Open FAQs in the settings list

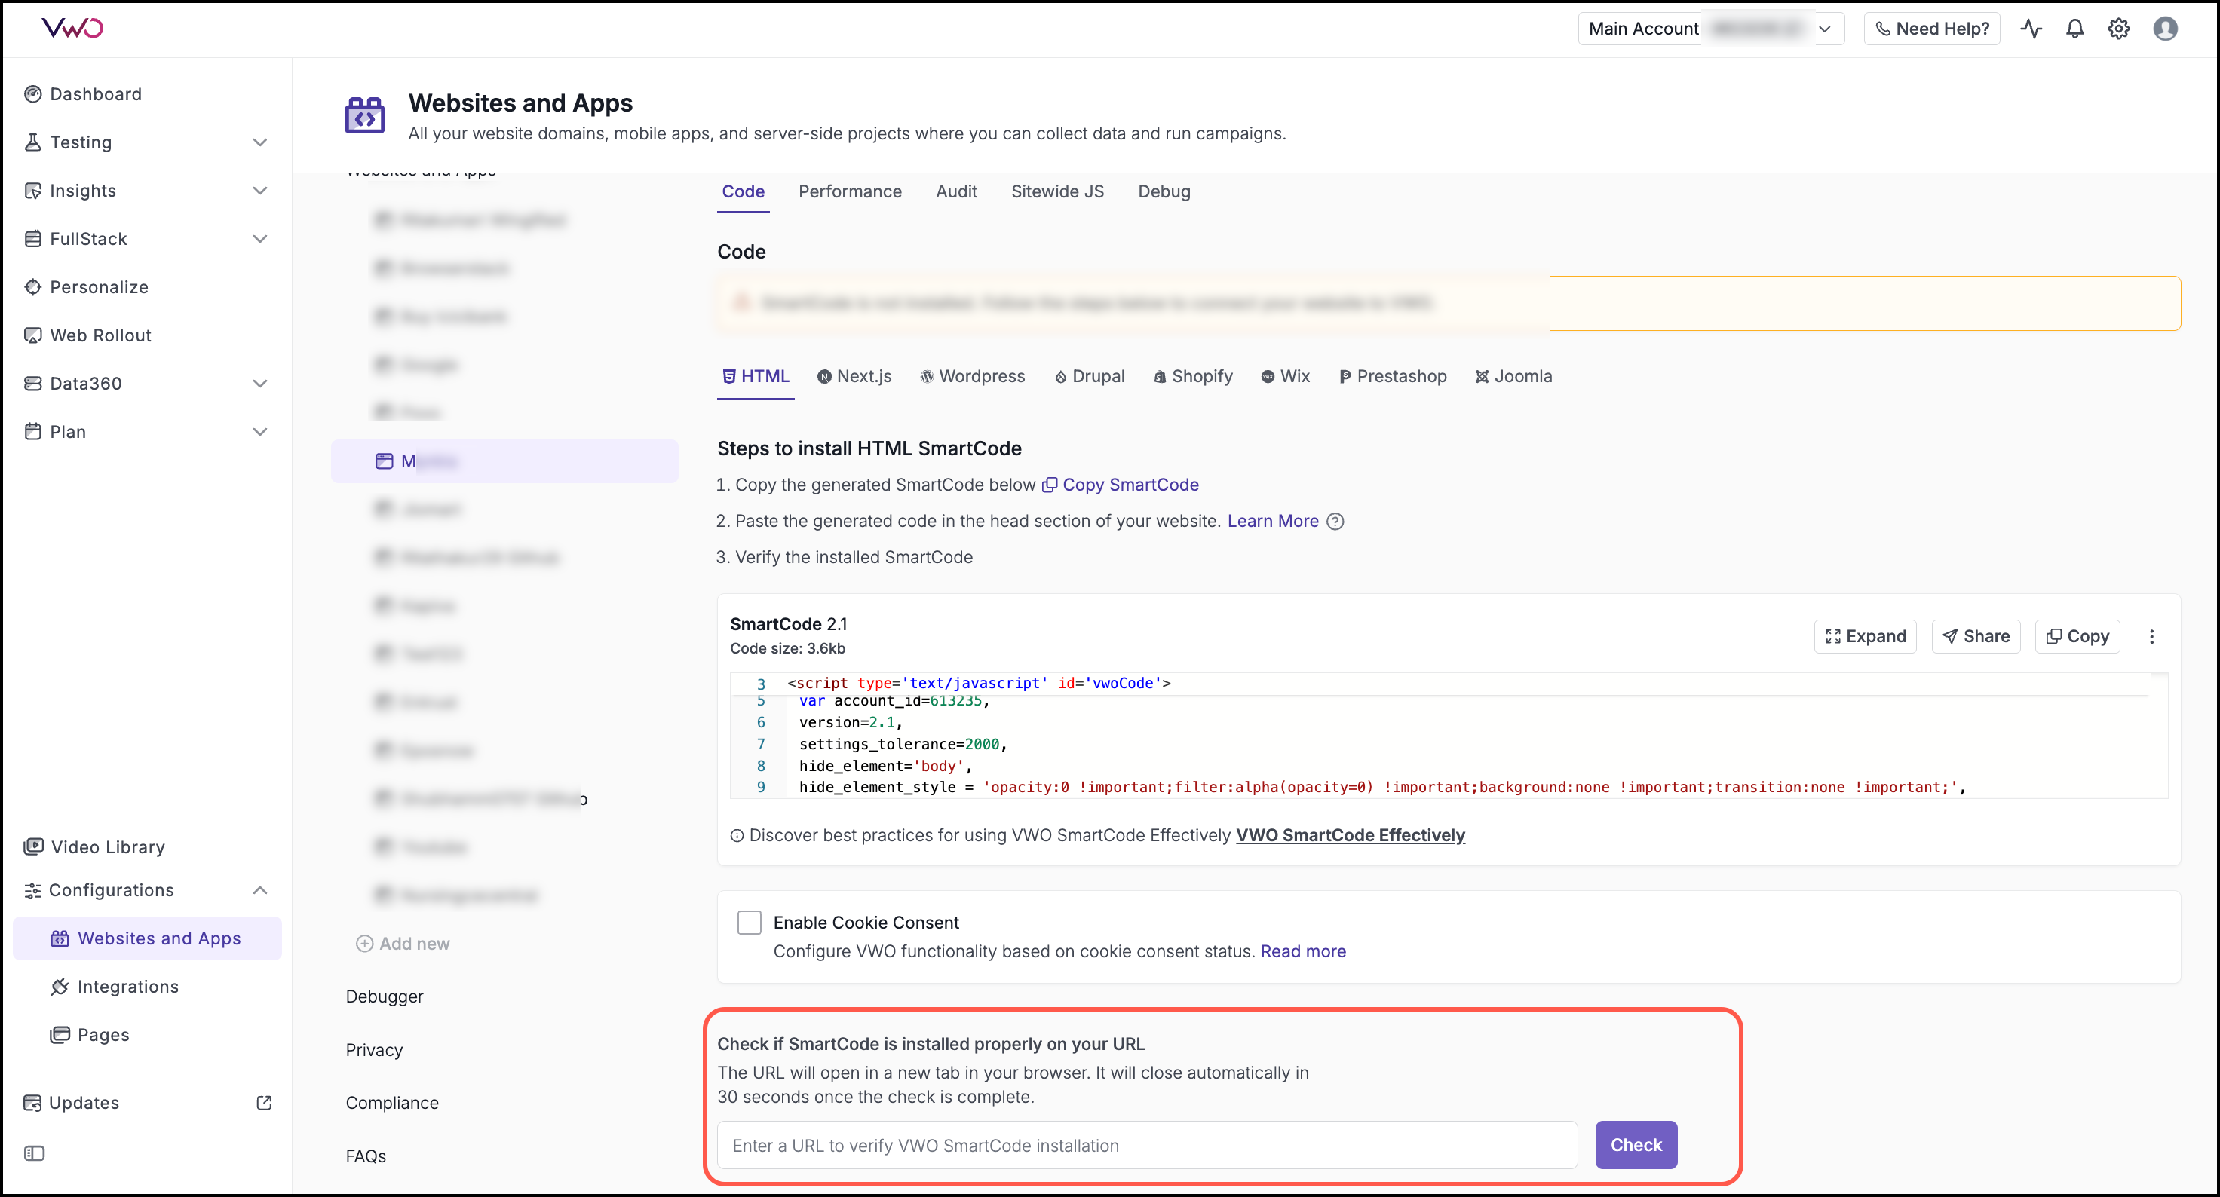366,1156
